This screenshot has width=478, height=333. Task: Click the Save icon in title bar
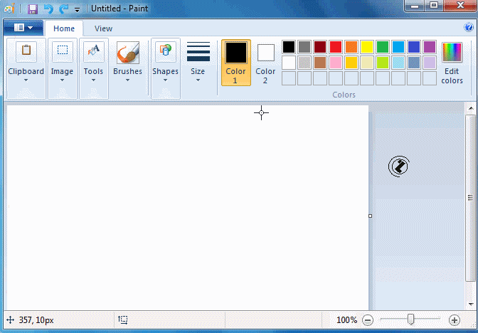[33, 9]
